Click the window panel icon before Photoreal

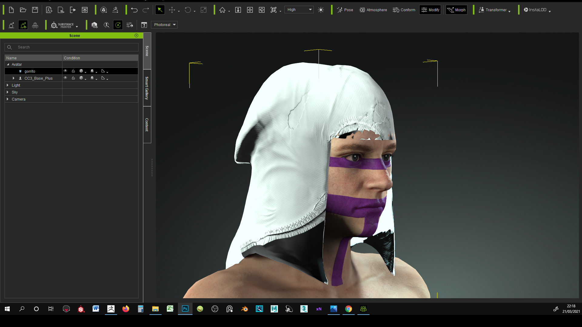[x=144, y=25]
